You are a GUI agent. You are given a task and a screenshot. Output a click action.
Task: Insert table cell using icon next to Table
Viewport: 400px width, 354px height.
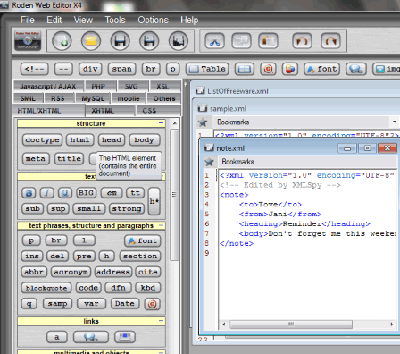coord(245,69)
